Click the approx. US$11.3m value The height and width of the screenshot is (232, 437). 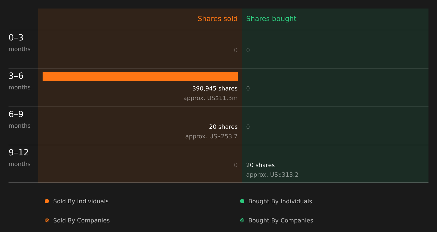tap(210, 98)
